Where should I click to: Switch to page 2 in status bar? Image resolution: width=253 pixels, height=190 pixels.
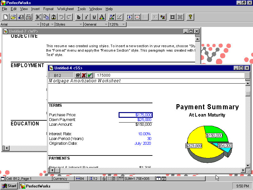click(164, 179)
